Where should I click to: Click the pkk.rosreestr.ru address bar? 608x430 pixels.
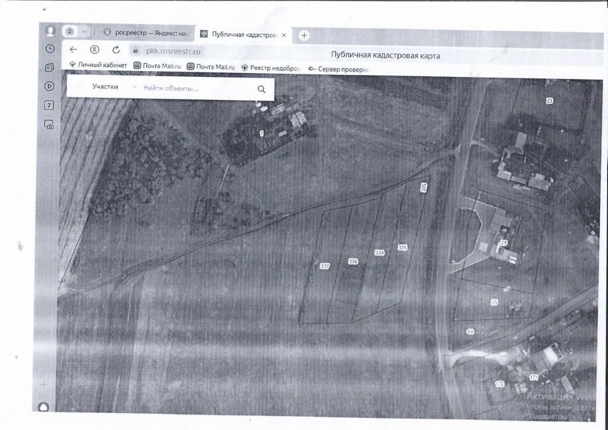(x=167, y=50)
